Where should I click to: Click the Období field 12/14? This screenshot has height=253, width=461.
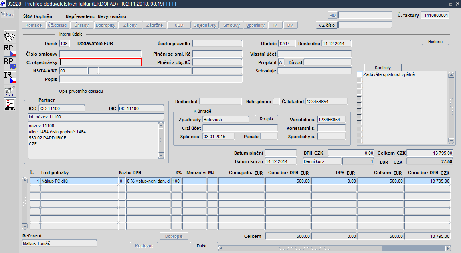click(286, 44)
